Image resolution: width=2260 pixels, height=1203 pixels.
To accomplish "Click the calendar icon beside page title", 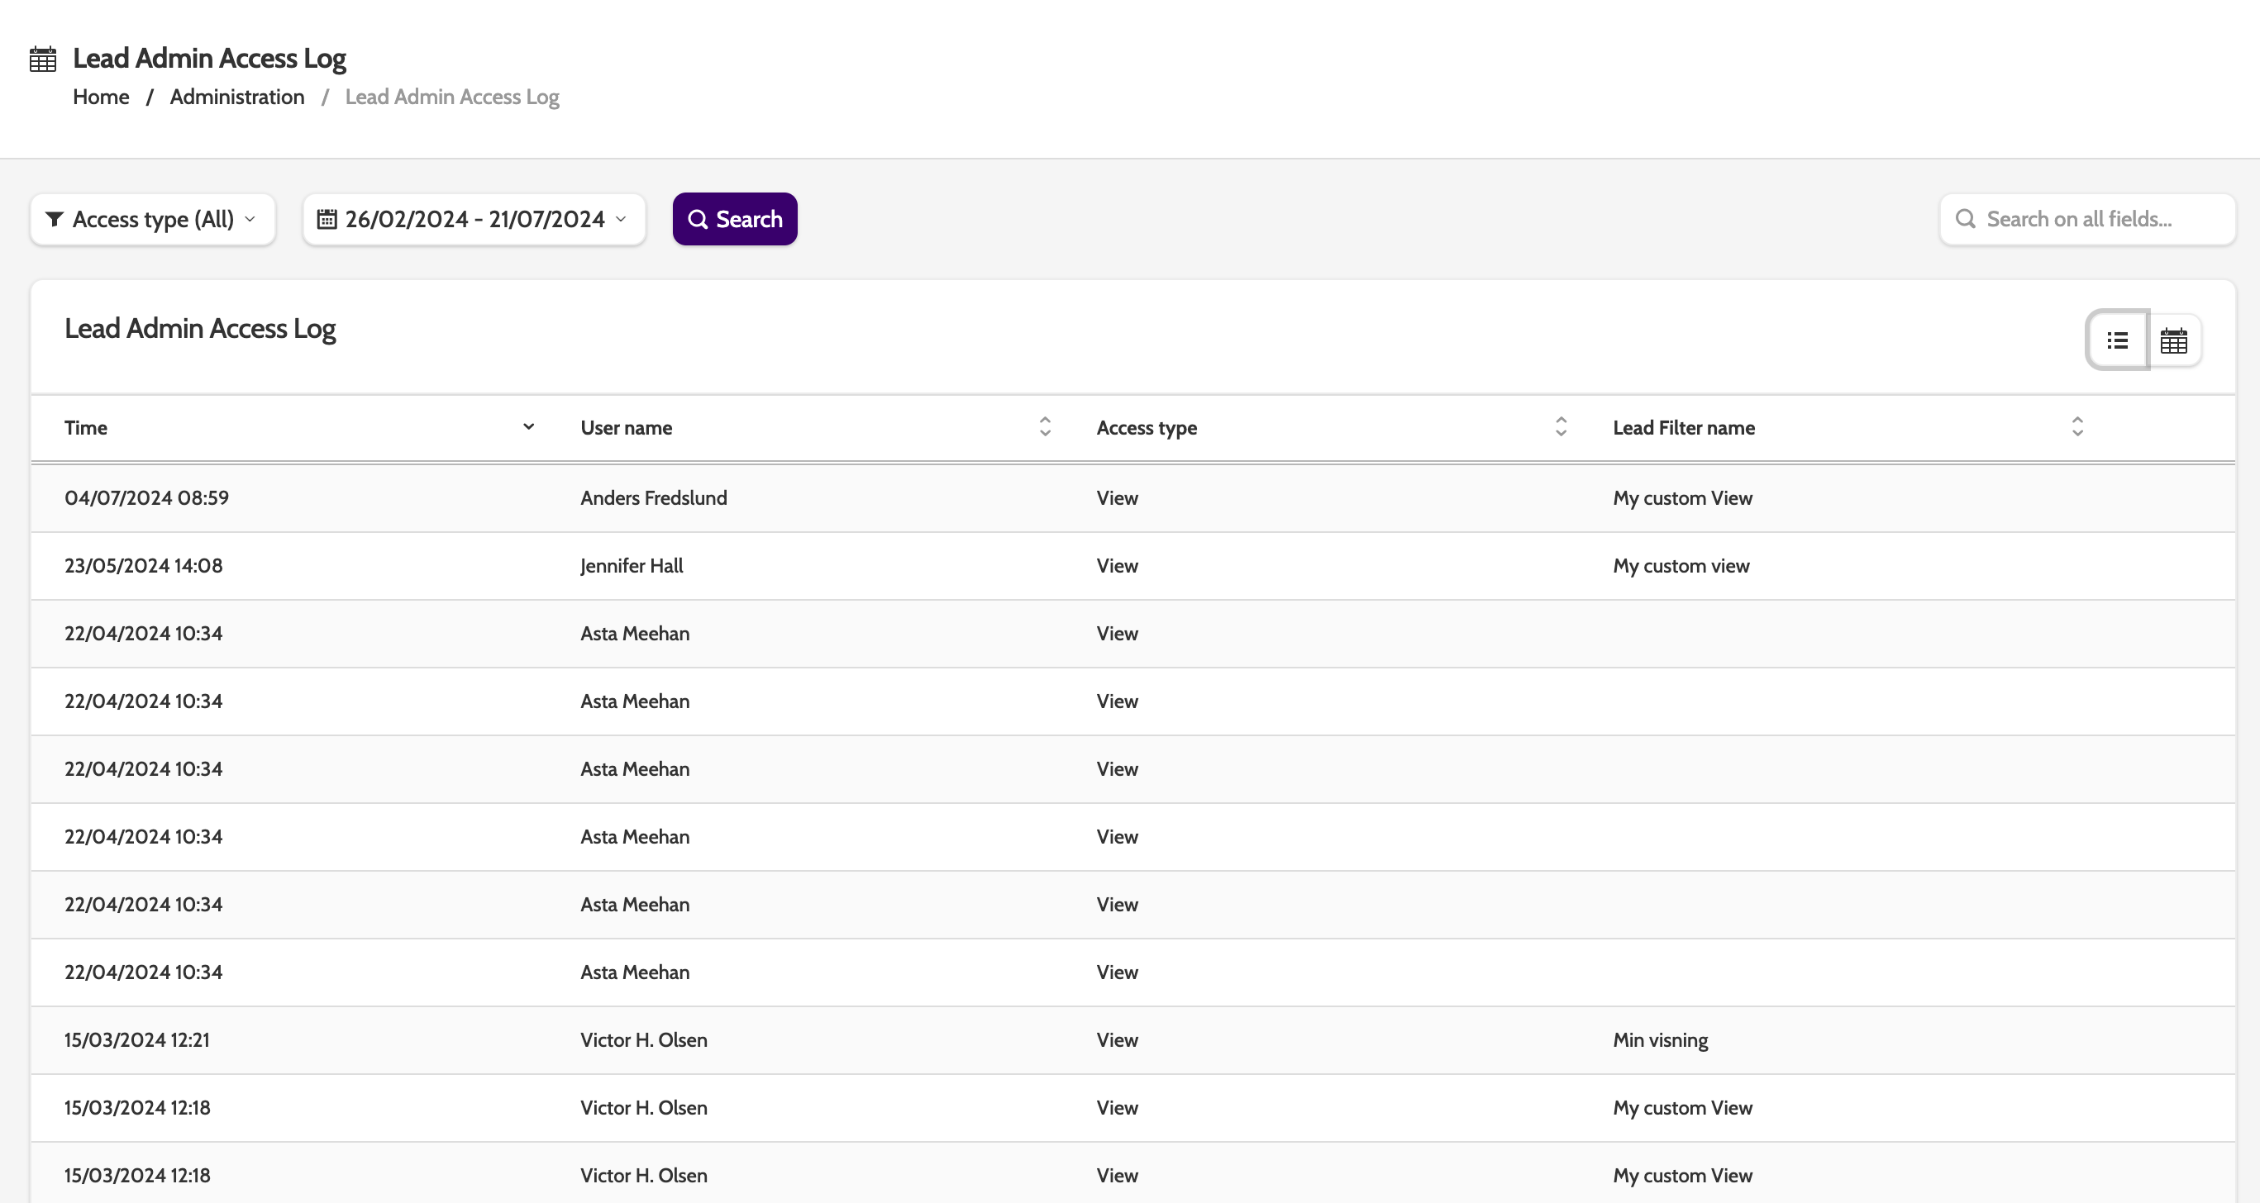I will pyautogui.click(x=42, y=59).
